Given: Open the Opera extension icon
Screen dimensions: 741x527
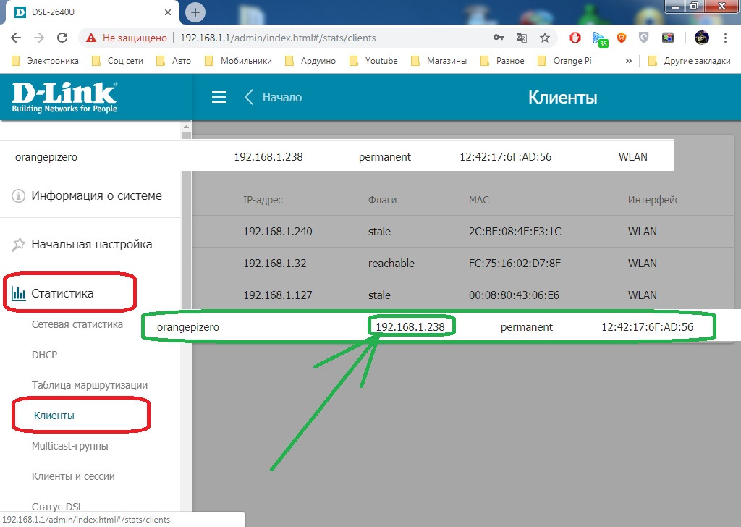Looking at the screenshot, I should (x=575, y=38).
